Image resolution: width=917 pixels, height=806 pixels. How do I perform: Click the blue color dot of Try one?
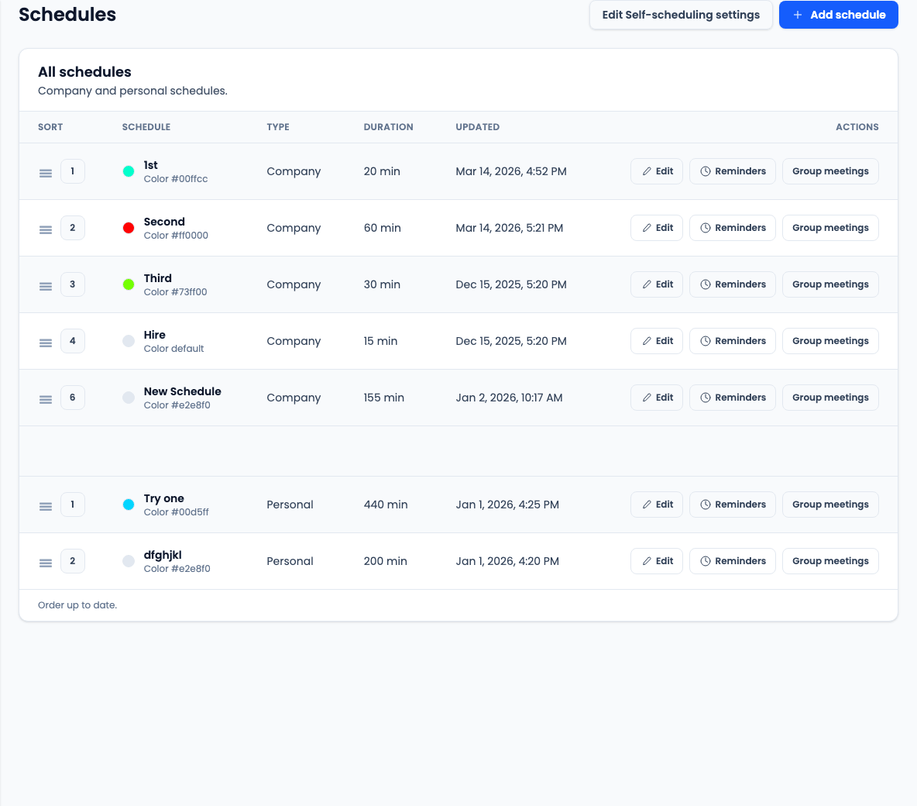pyautogui.click(x=129, y=505)
